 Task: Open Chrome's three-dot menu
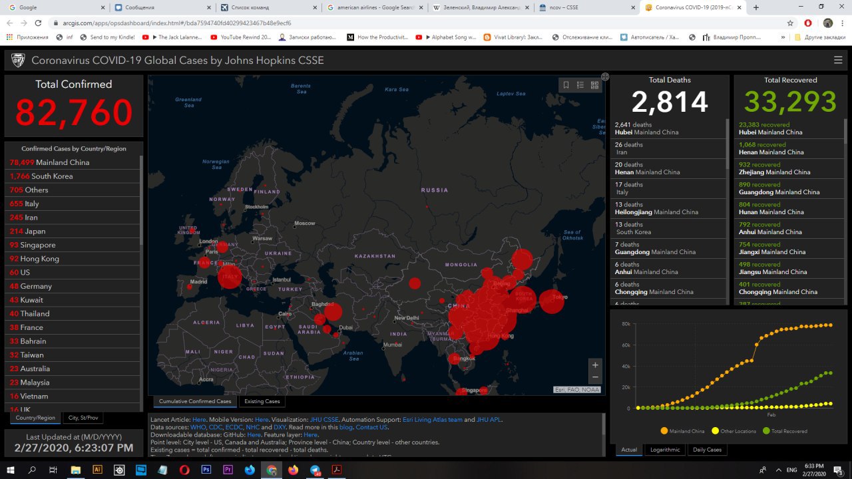point(843,23)
